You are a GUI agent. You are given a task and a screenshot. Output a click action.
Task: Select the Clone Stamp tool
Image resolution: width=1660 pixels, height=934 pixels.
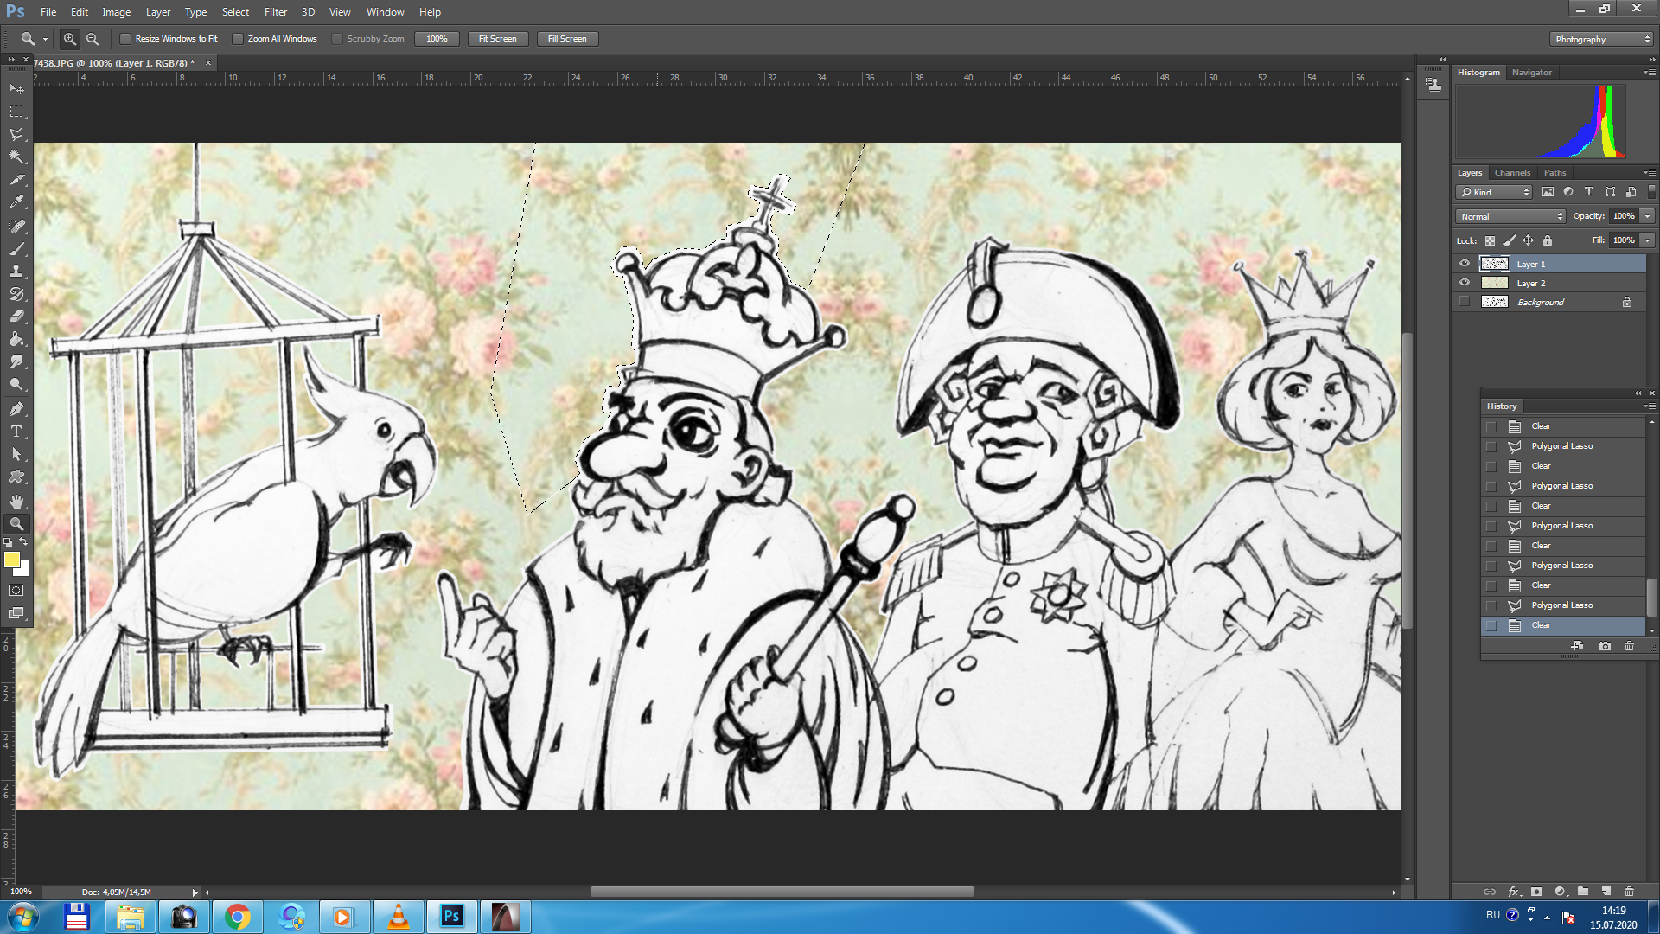16,272
